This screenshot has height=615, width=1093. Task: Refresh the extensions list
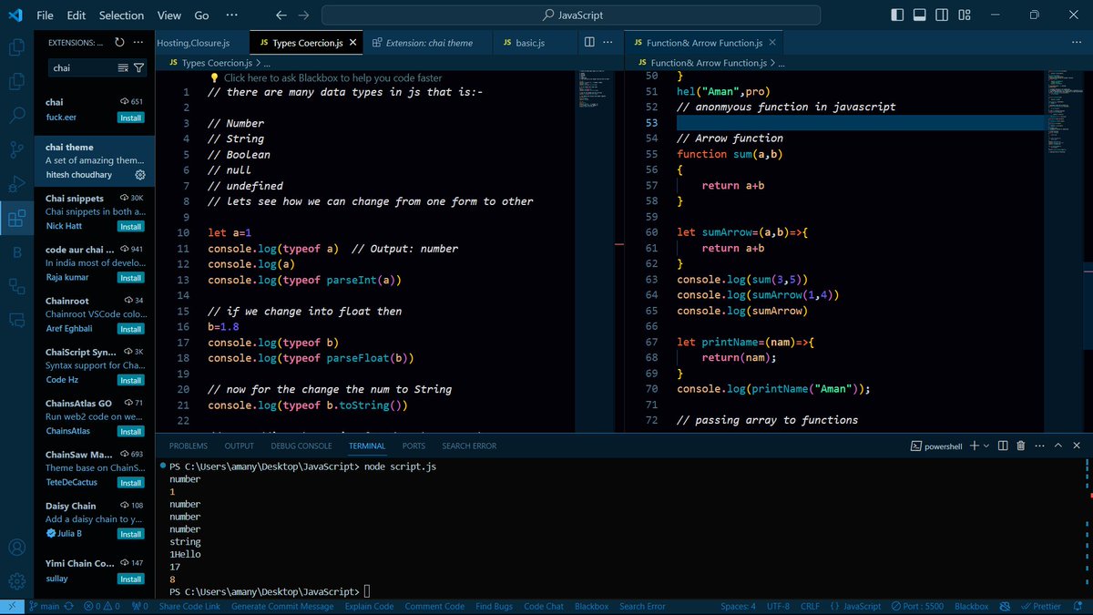tap(119, 42)
